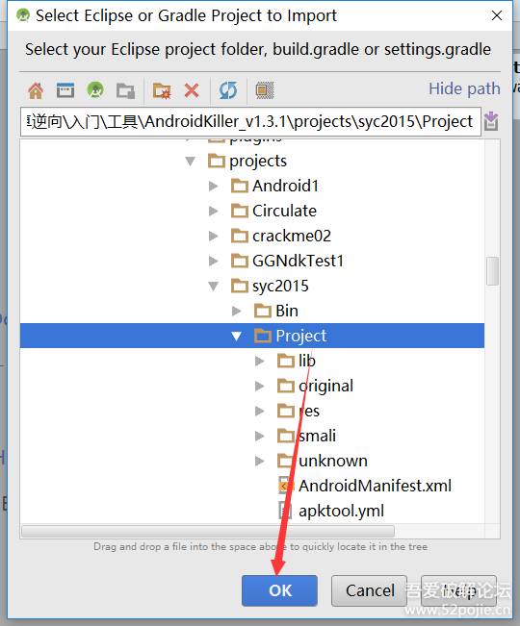
Task: Click the path text field
Action: (250, 121)
